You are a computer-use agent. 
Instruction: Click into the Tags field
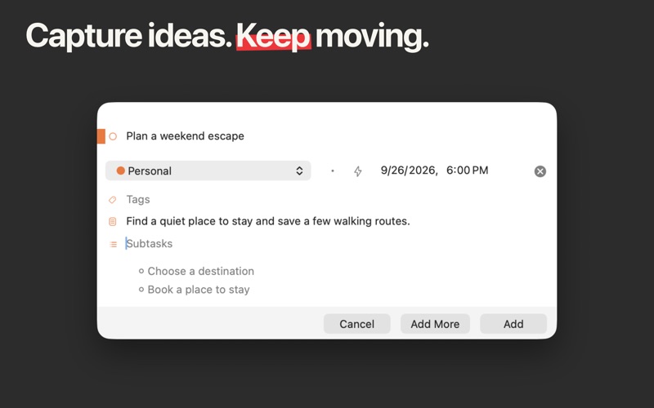pyautogui.click(x=138, y=199)
